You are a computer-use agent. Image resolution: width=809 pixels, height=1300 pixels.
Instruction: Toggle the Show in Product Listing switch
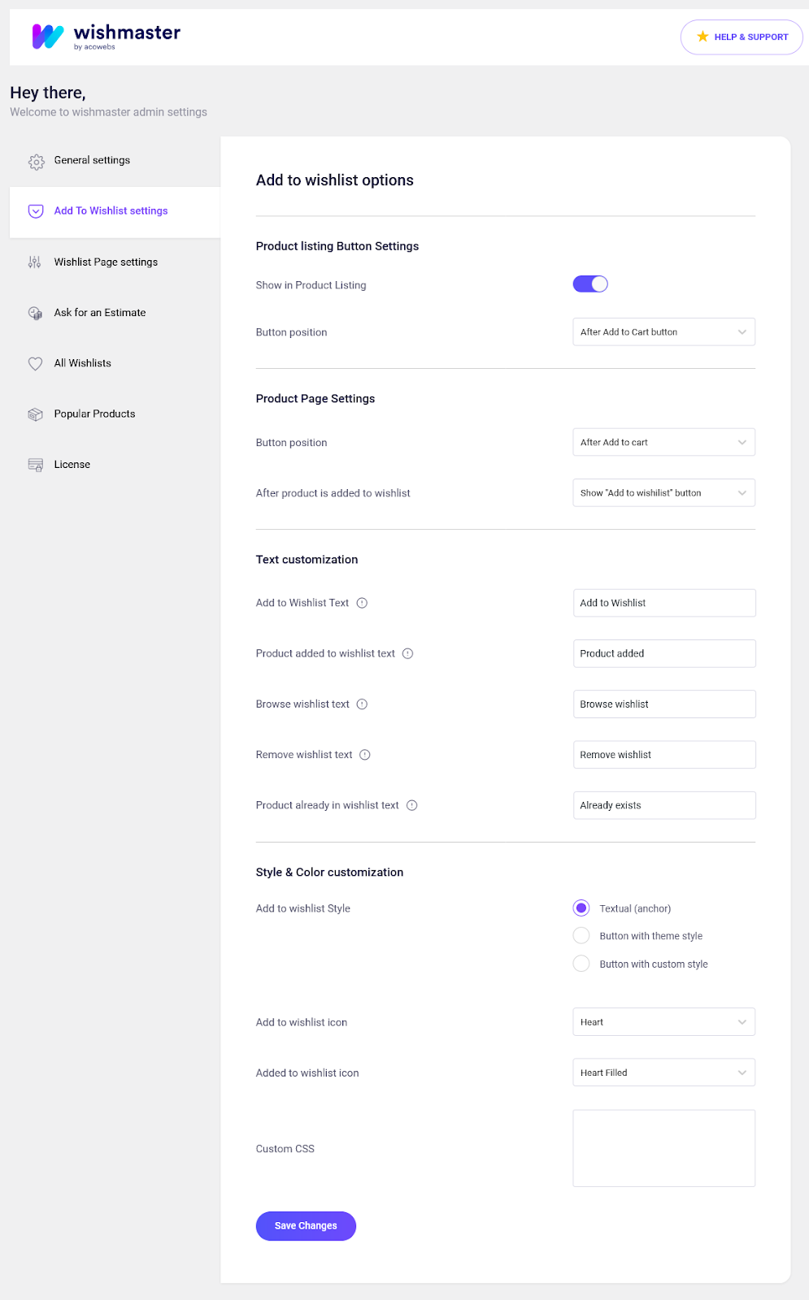590,284
